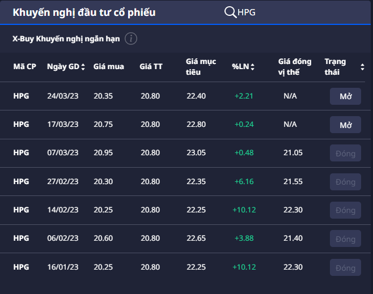Click the search magnifier icon

[230, 12]
